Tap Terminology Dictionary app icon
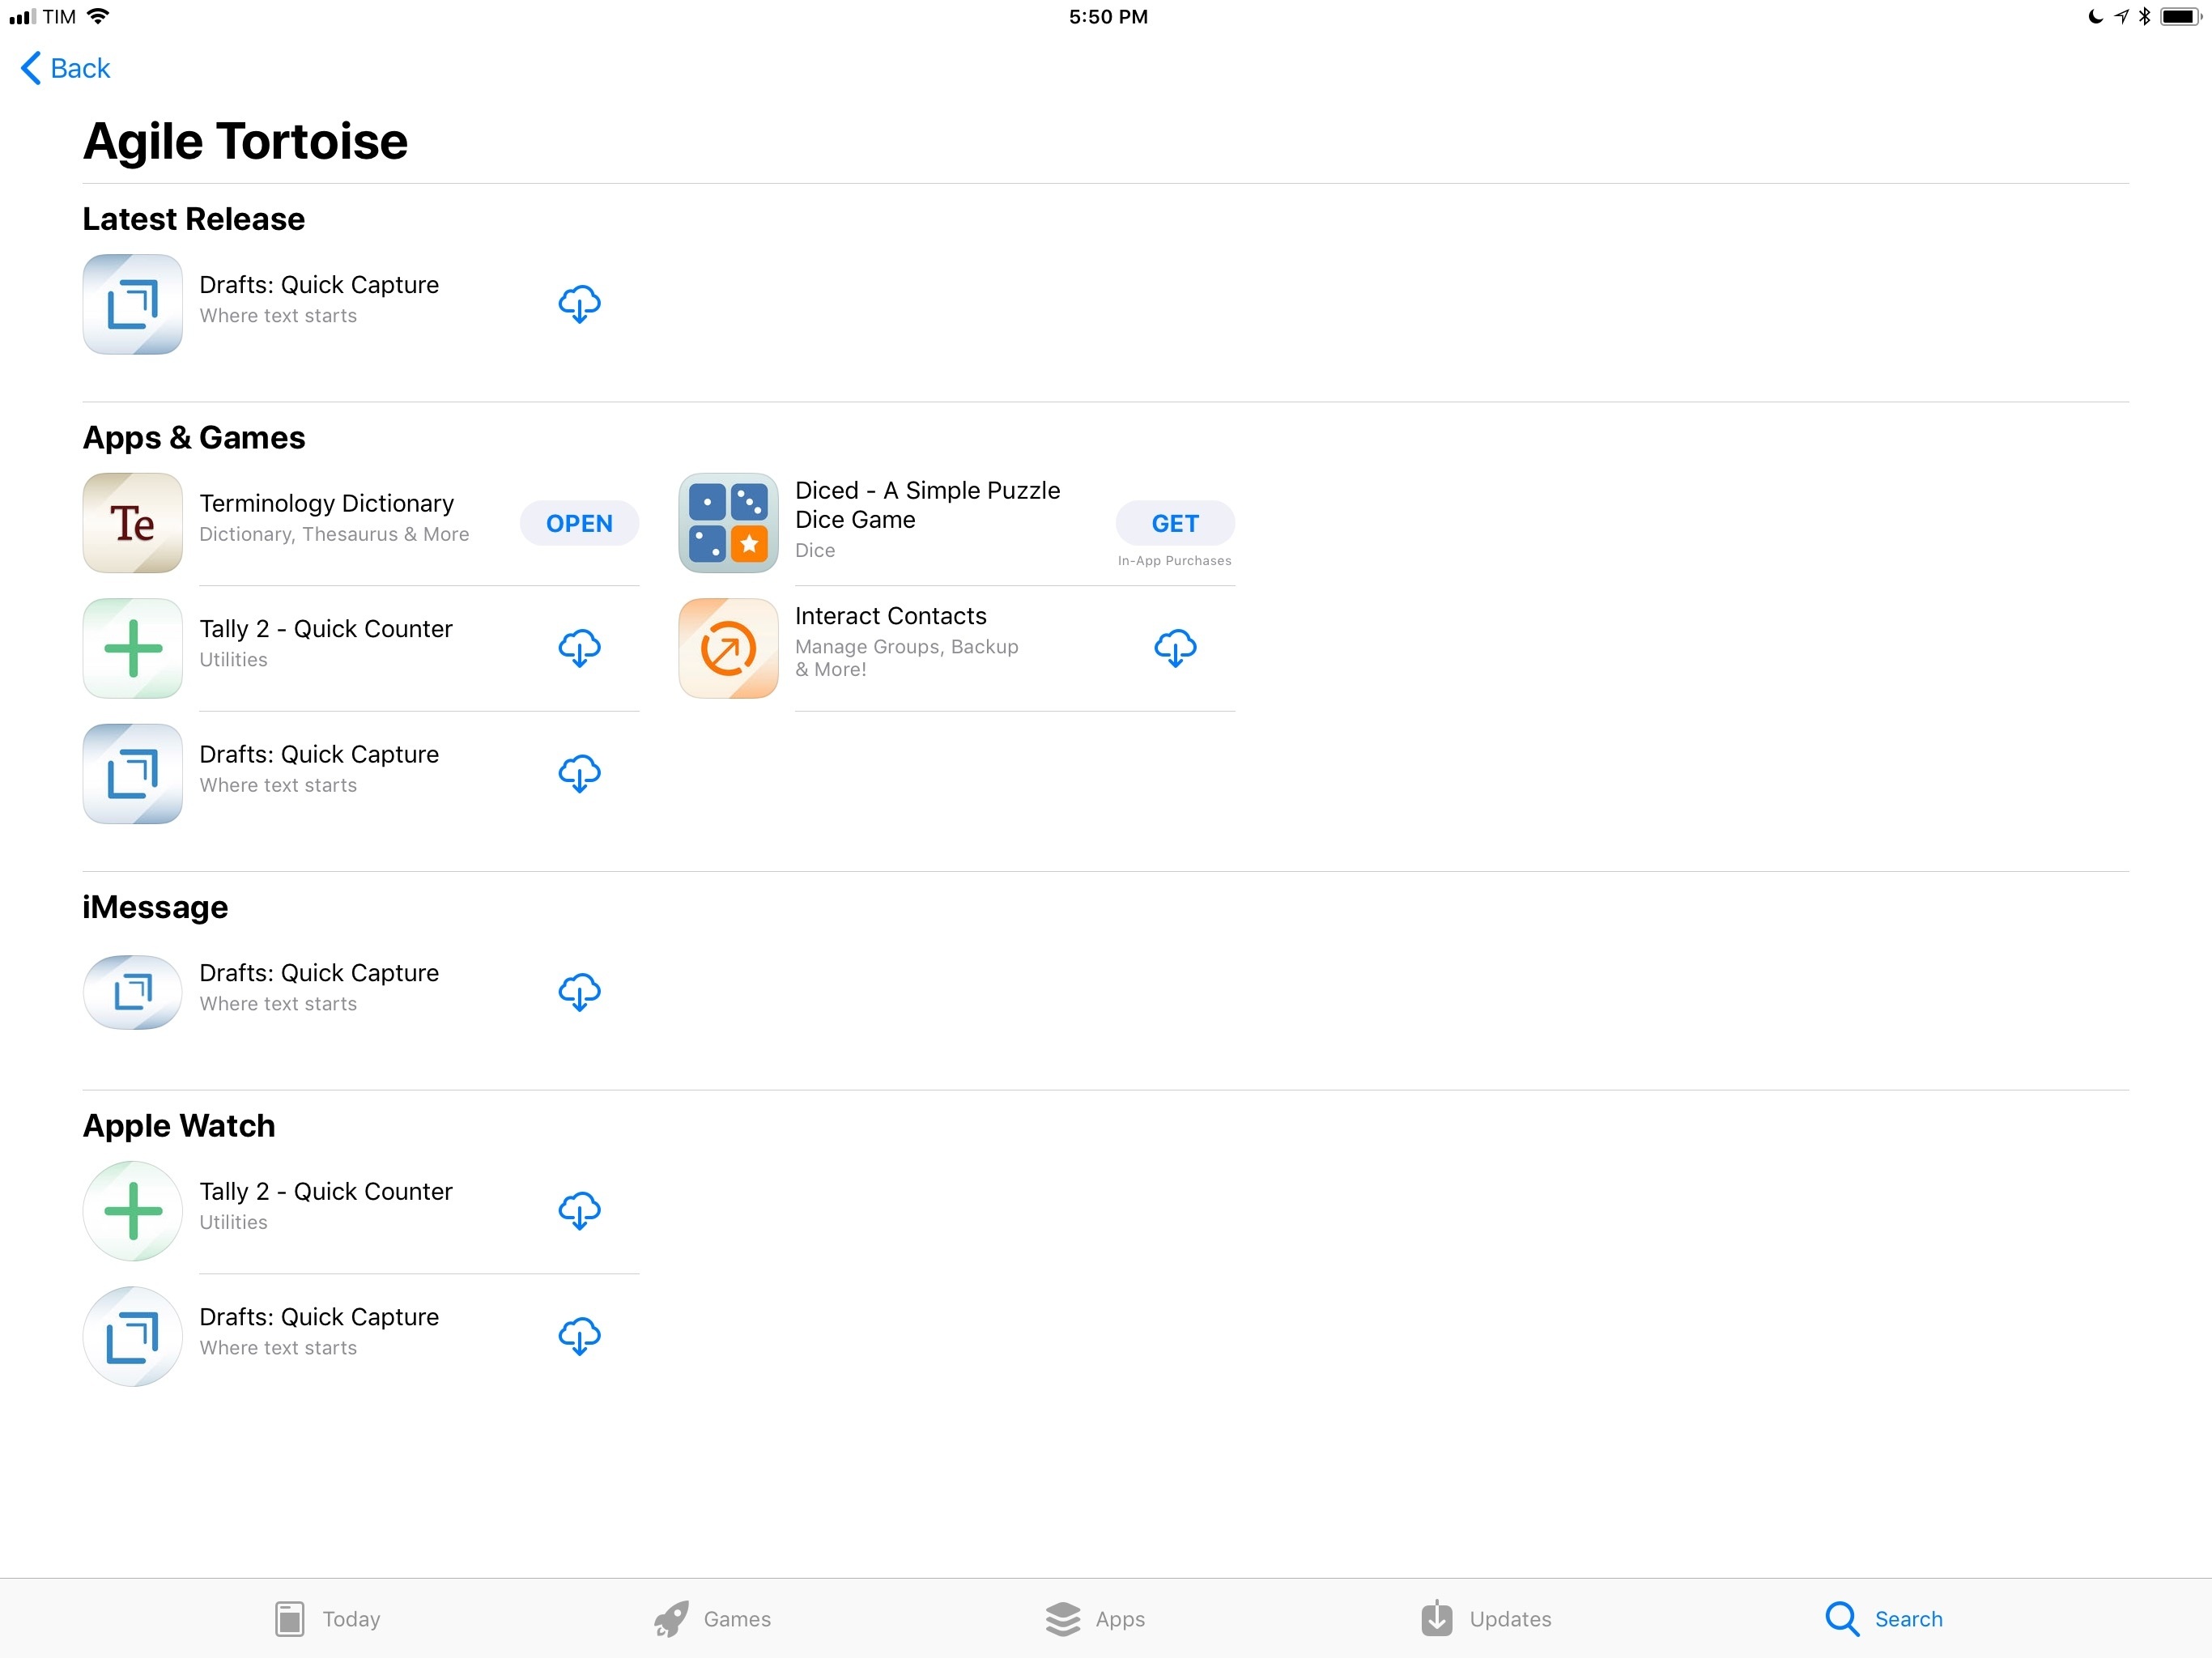2212x1658 pixels. coord(133,523)
